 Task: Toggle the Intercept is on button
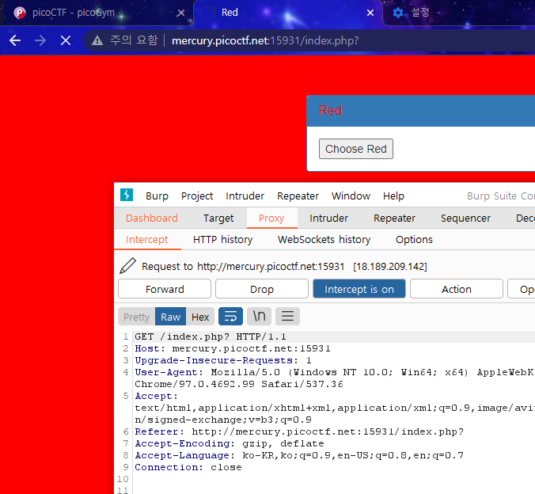click(x=359, y=289)
